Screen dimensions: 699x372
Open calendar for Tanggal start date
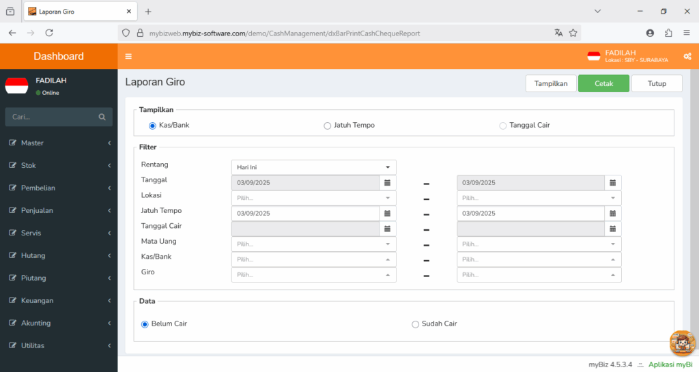pyautogui.click(x=388, y=183)
